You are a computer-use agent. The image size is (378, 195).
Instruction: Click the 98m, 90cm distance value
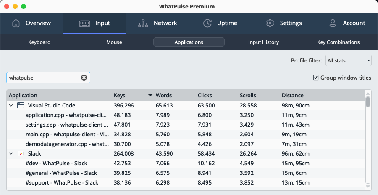point(296,105)
